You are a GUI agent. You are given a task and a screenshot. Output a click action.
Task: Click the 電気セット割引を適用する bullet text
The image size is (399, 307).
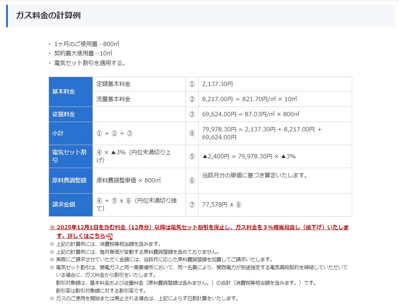90,63
